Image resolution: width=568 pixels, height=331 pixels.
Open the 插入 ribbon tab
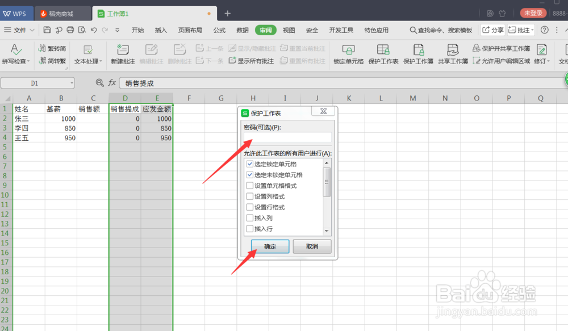[161, 30]
